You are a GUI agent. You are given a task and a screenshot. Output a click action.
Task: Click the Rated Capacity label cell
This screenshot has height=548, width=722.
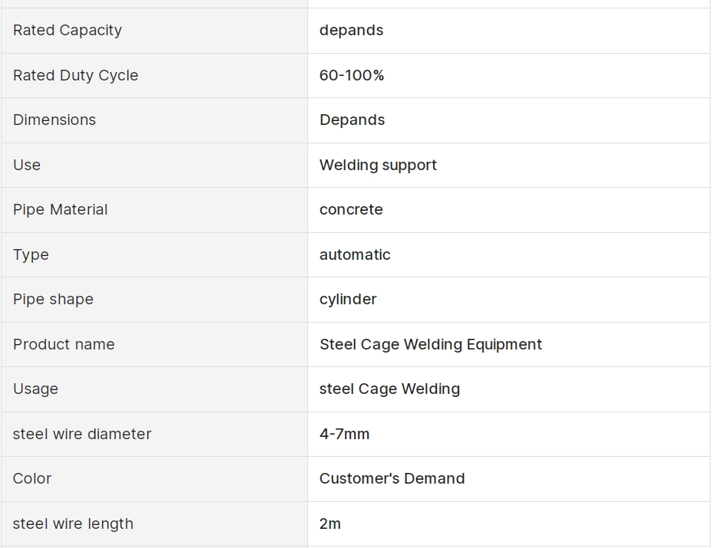coord(154,31)
